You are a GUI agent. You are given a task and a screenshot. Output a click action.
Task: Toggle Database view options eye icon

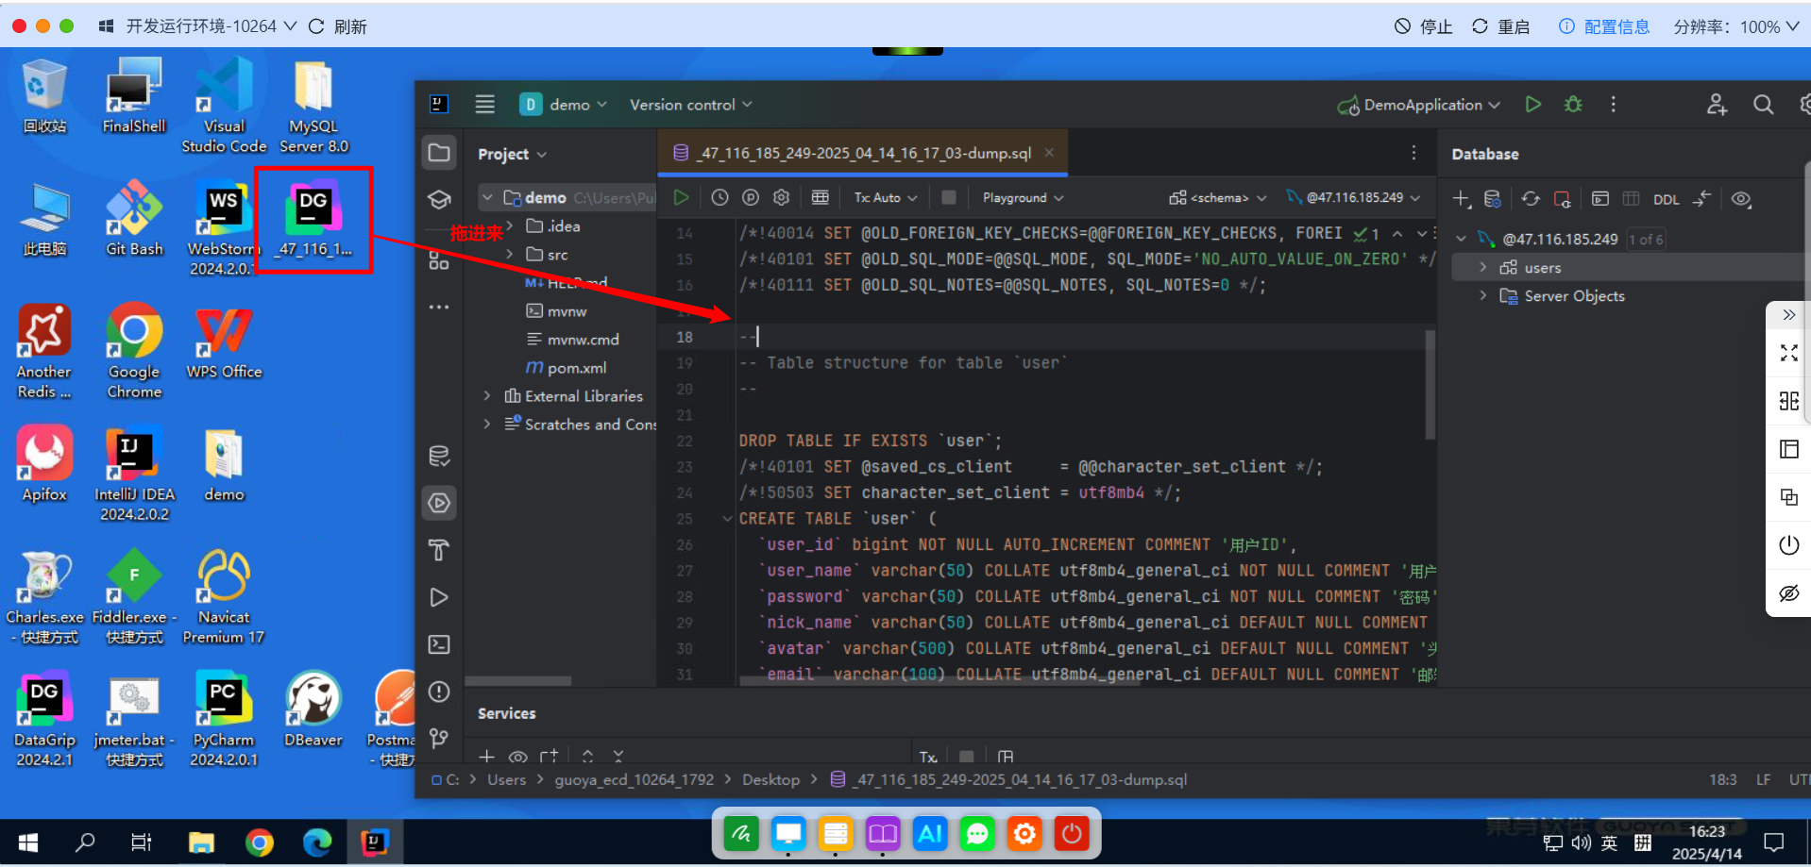(x=1741, y=199)
